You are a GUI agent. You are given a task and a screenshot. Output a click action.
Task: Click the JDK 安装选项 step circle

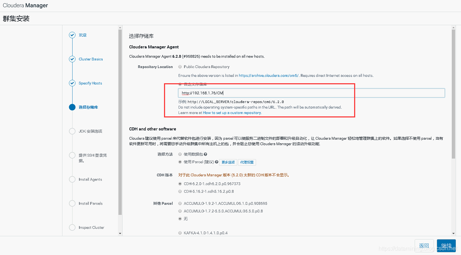coord(72,131)
